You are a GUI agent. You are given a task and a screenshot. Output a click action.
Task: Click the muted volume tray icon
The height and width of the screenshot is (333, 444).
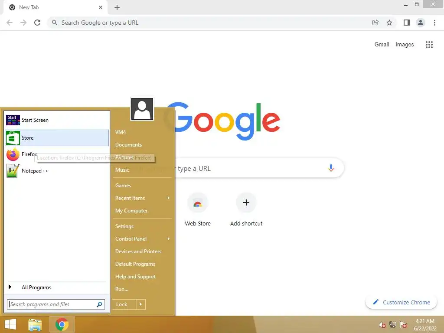point(382,325)
